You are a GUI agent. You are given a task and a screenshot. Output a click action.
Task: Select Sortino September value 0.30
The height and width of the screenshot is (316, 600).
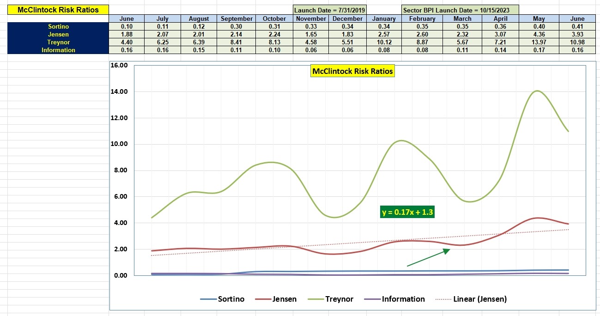pos(236,27)
